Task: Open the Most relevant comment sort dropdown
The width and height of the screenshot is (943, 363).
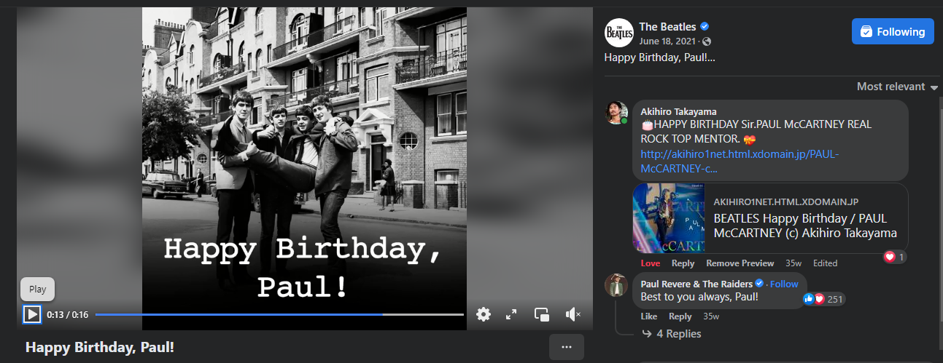Action: [x=897, y=87]
